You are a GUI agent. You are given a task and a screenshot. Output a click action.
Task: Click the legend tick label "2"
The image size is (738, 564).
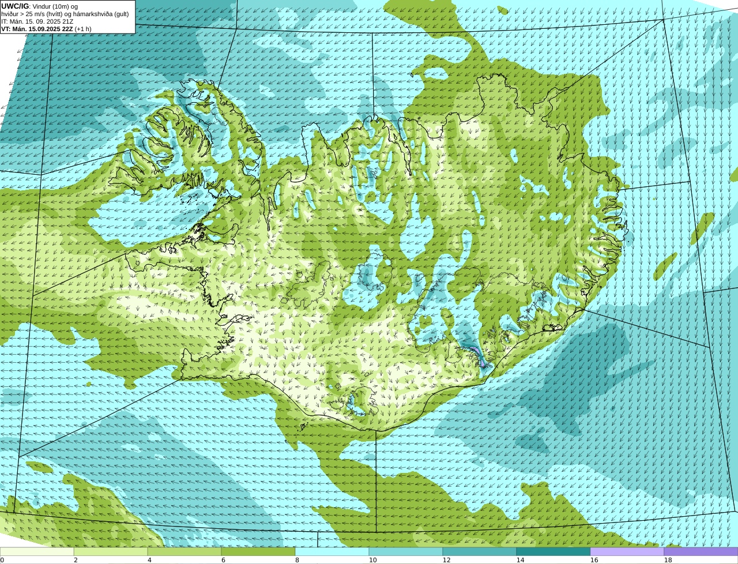coord(76,560)
